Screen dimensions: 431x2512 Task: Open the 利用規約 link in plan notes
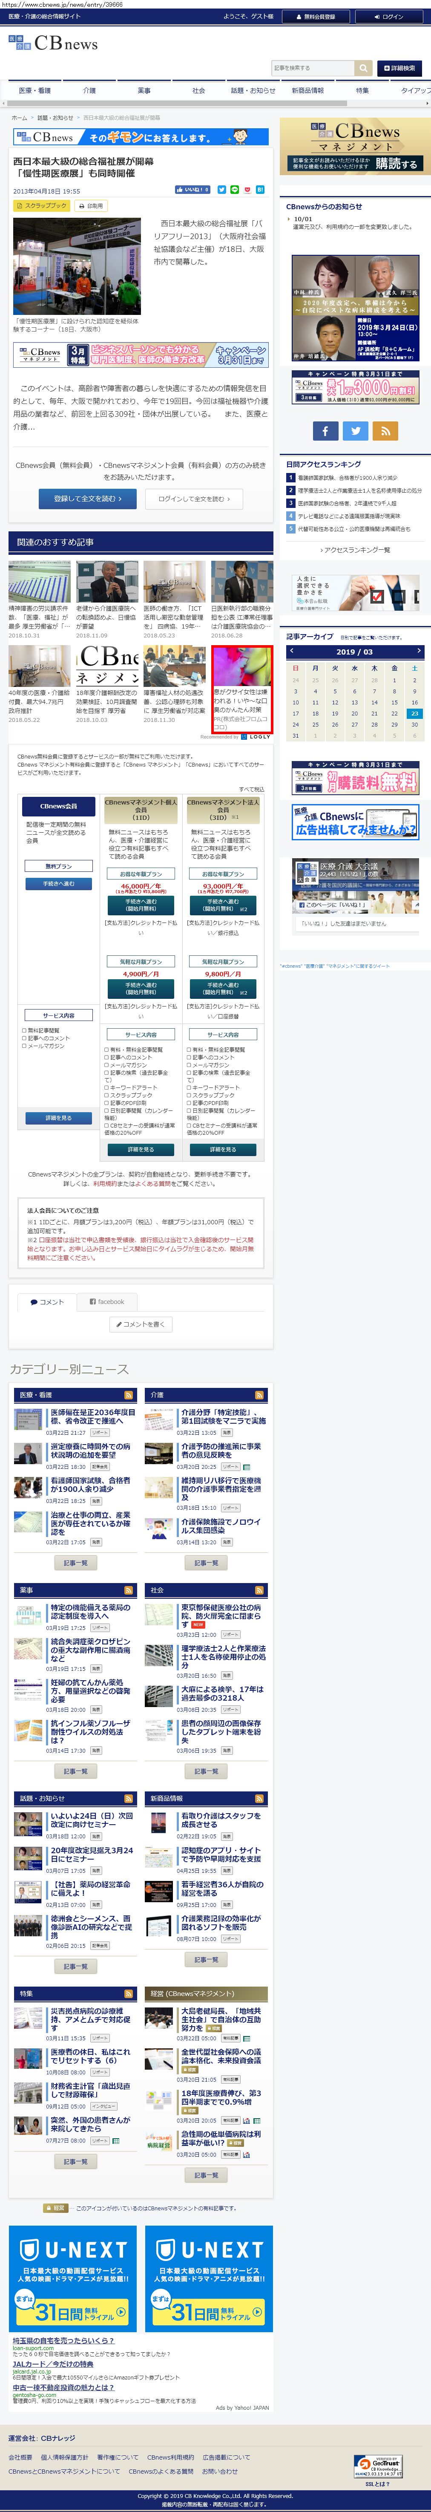click(x=104, y=1184)
